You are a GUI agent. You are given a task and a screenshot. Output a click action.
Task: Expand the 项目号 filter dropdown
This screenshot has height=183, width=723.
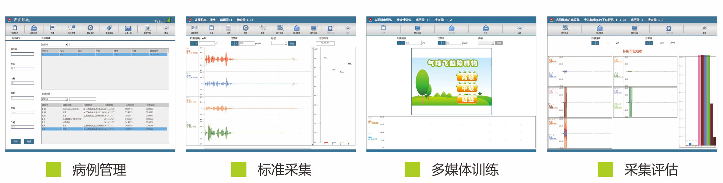[66, 99]
